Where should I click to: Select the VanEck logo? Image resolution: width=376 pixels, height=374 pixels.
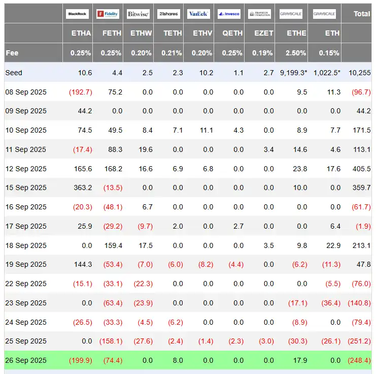[x=198, y=14]
